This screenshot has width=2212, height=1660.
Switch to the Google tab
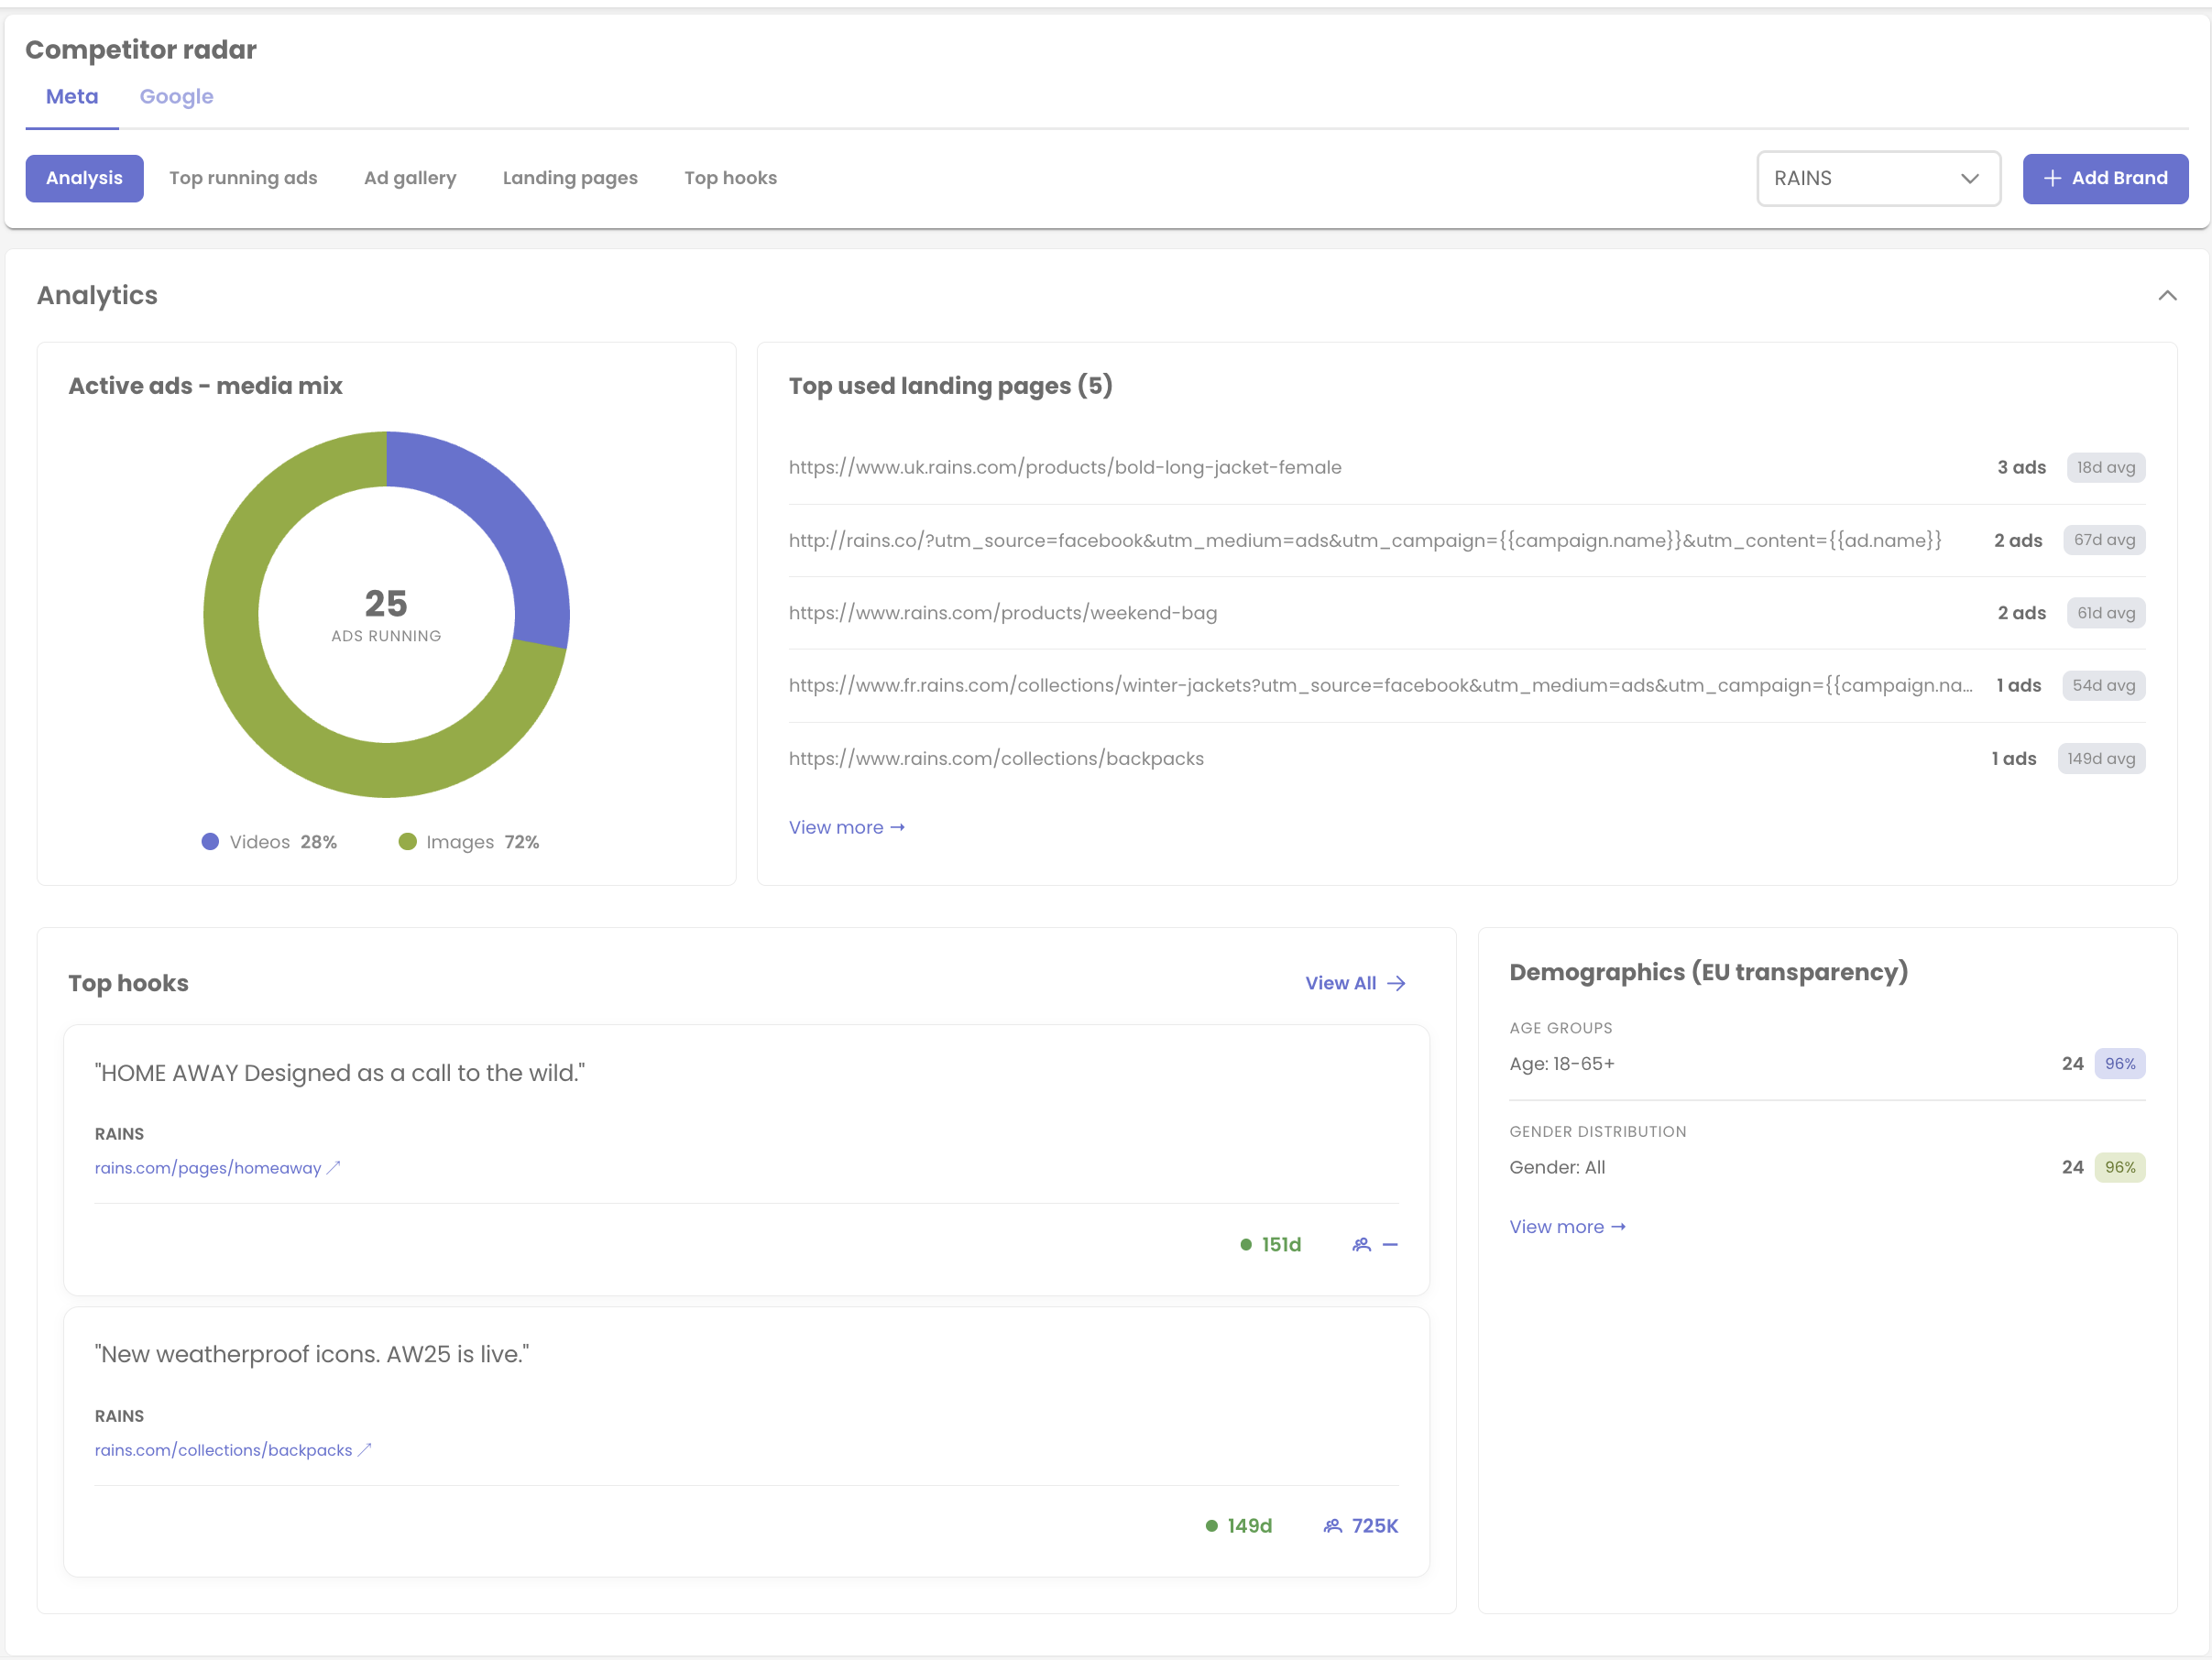[x=176, y=96]
